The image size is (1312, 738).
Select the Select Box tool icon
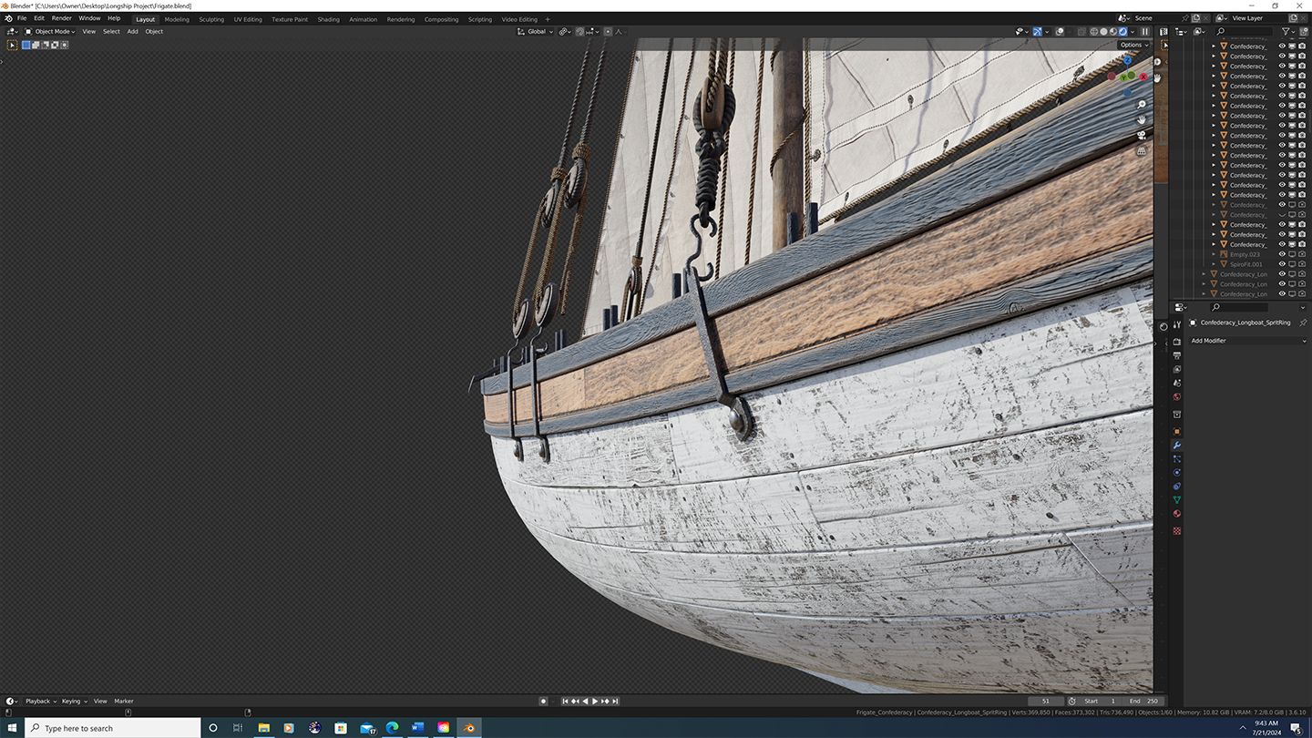tap(13, 45)
